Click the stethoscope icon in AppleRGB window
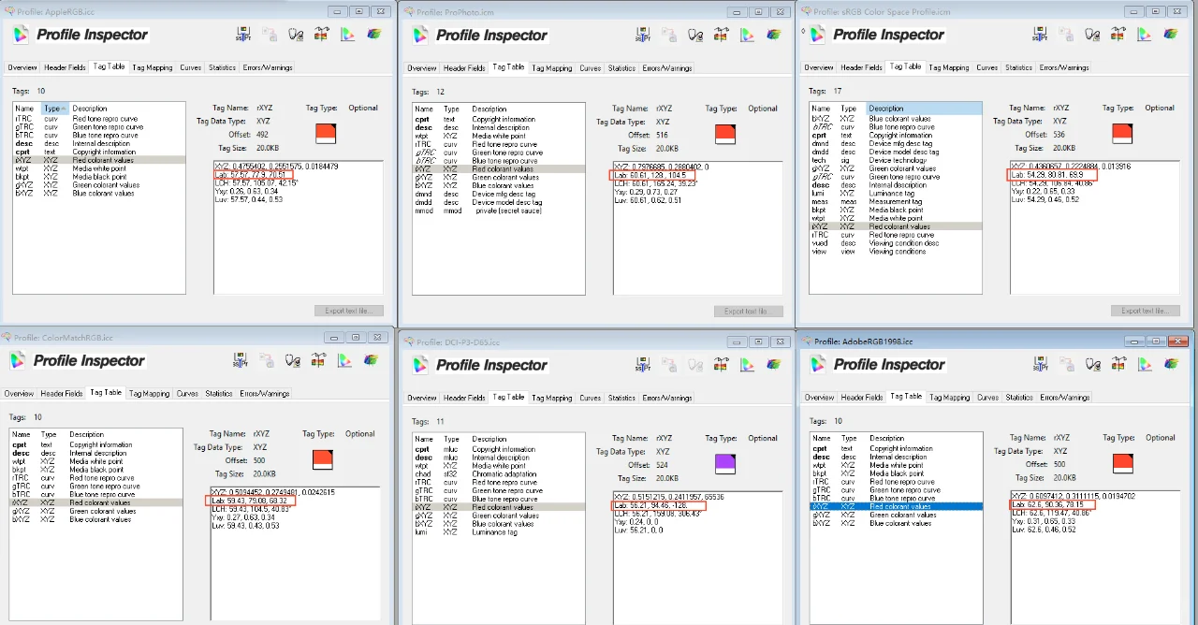The image size is (1198, 625). coord(296,34)
